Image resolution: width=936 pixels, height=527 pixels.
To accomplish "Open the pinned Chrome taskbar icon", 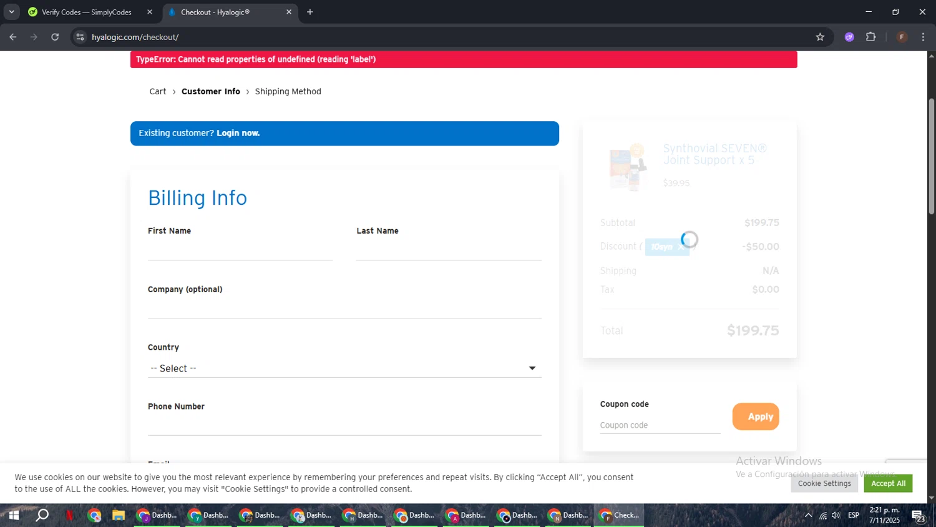I will click(x=94, y=515).
